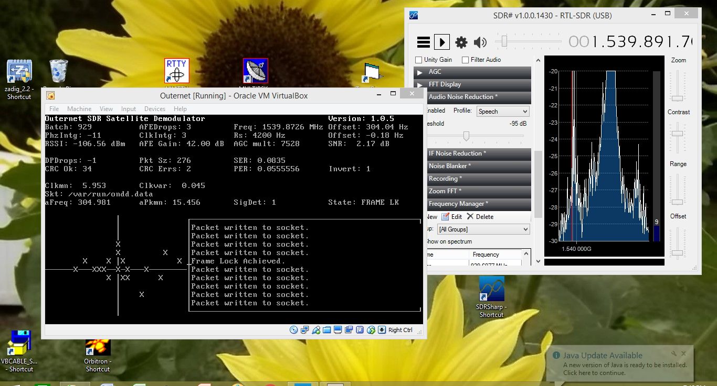Open the Orbitron desktop shortcut
The image size is (717, 386).
pos(98,355)
